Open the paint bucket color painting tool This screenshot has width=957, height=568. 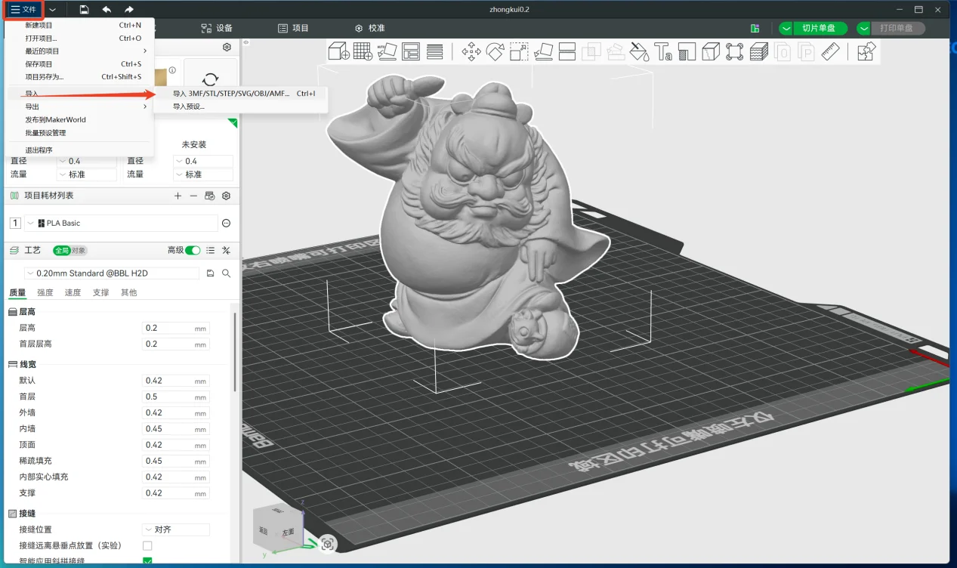(x=639, y=51)
